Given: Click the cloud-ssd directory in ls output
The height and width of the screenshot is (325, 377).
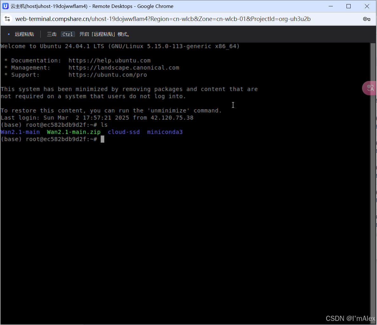Looking at the screenshot, I should point(124,132).
